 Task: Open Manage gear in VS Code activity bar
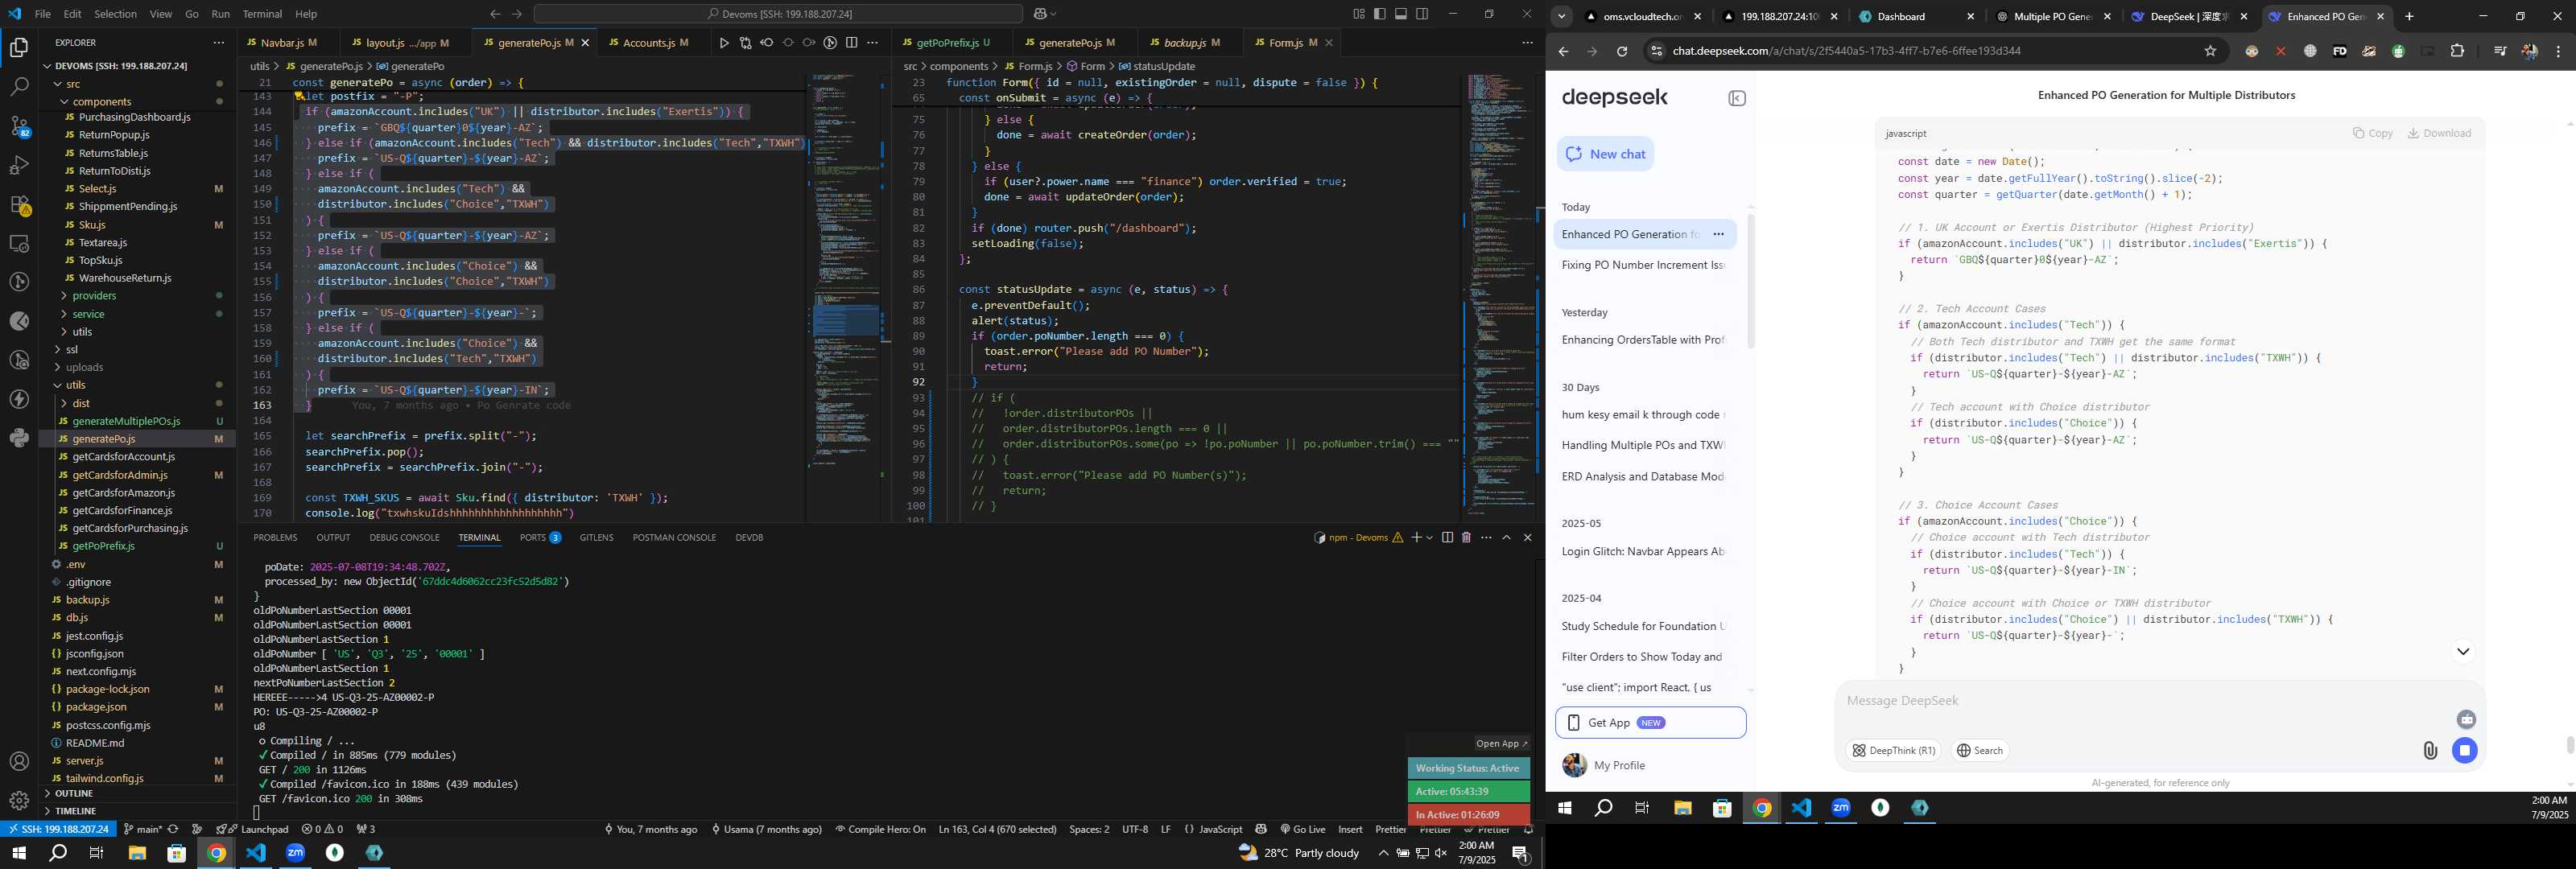click(x=19, y=801)
